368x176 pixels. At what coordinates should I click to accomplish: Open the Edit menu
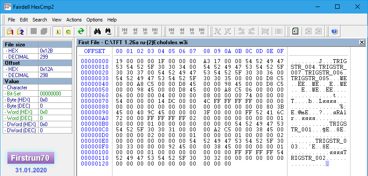tap(24, 20)
